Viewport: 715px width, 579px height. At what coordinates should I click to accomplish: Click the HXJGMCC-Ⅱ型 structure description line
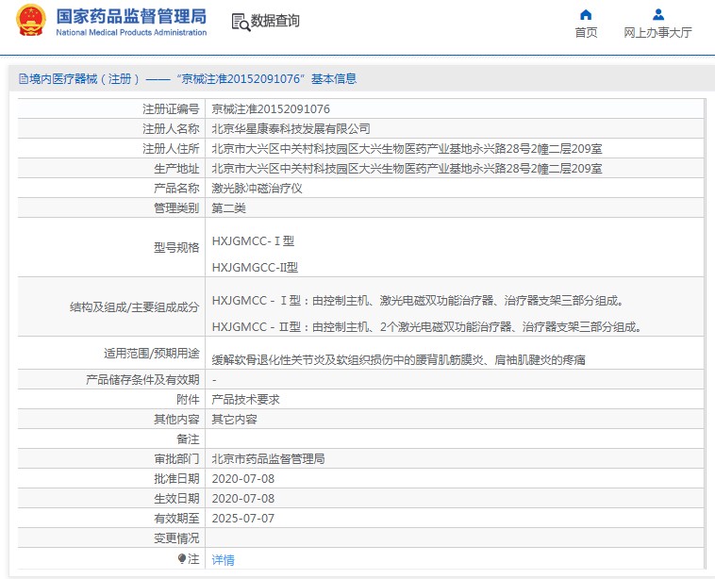[427, 327]
